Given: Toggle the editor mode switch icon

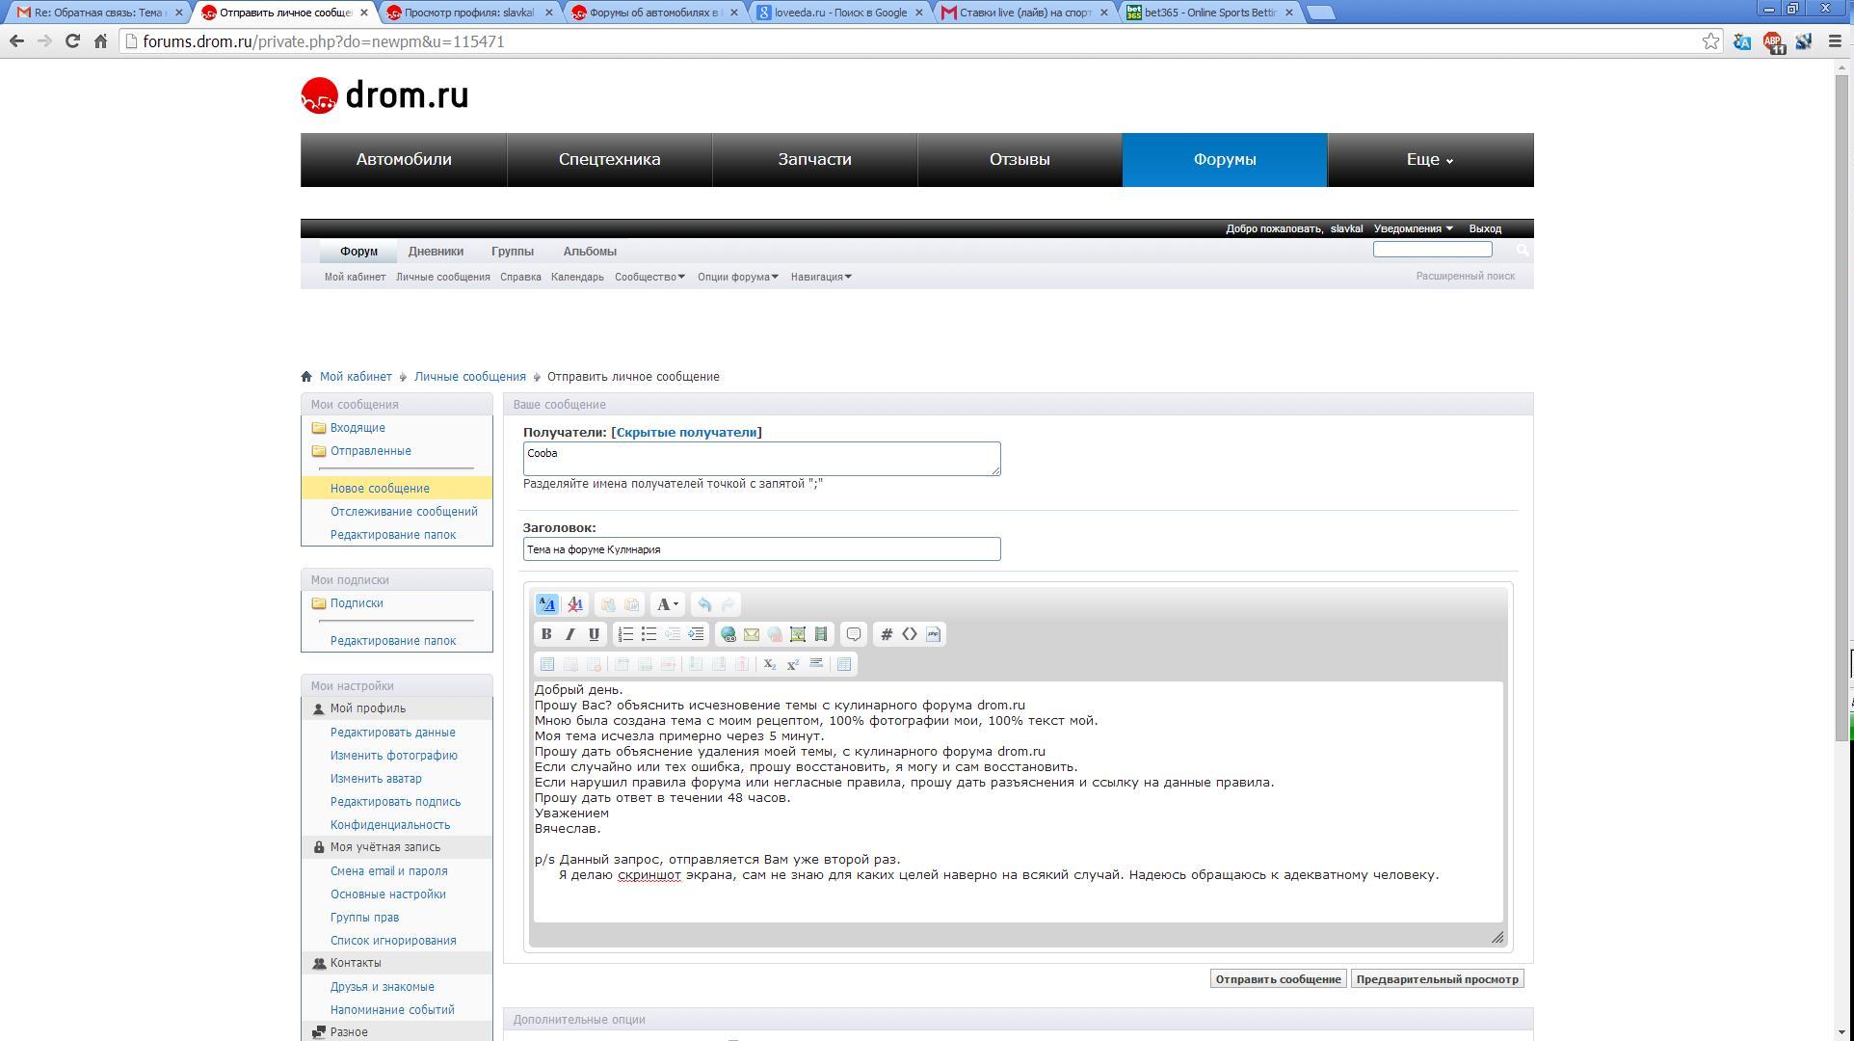Looking at the screenshot, I should coord(546,604).
